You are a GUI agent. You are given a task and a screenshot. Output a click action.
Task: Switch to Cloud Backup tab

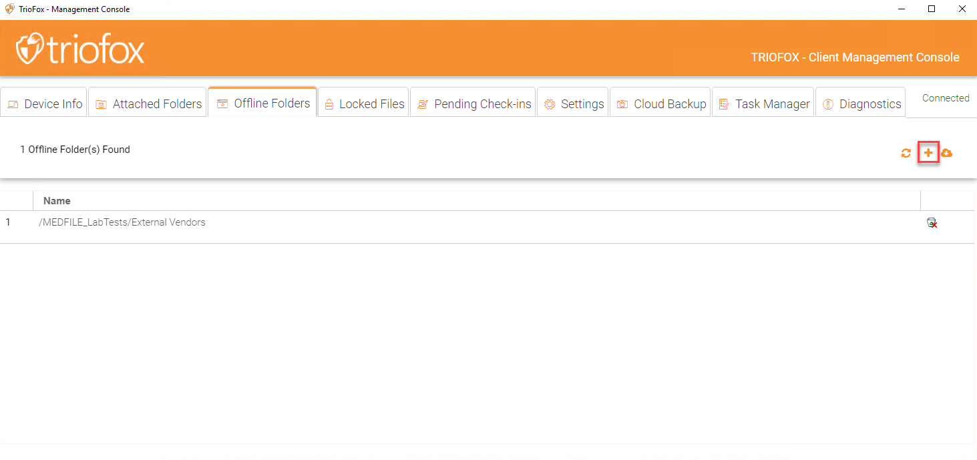click(x=660, y=103)
